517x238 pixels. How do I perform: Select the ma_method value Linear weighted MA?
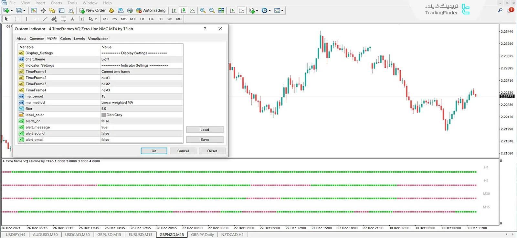click(117, 103)
